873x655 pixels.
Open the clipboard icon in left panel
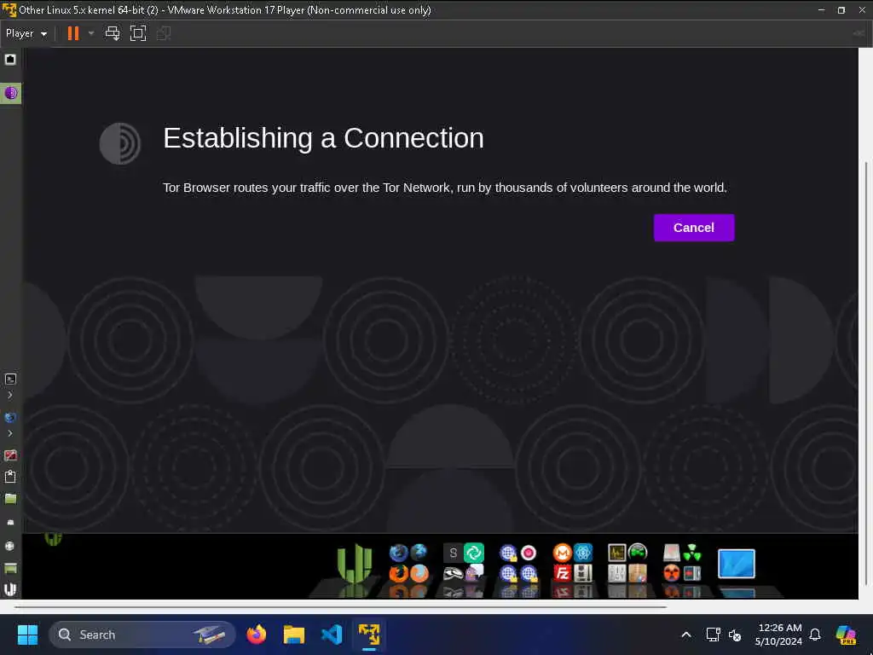coord(10,477)
